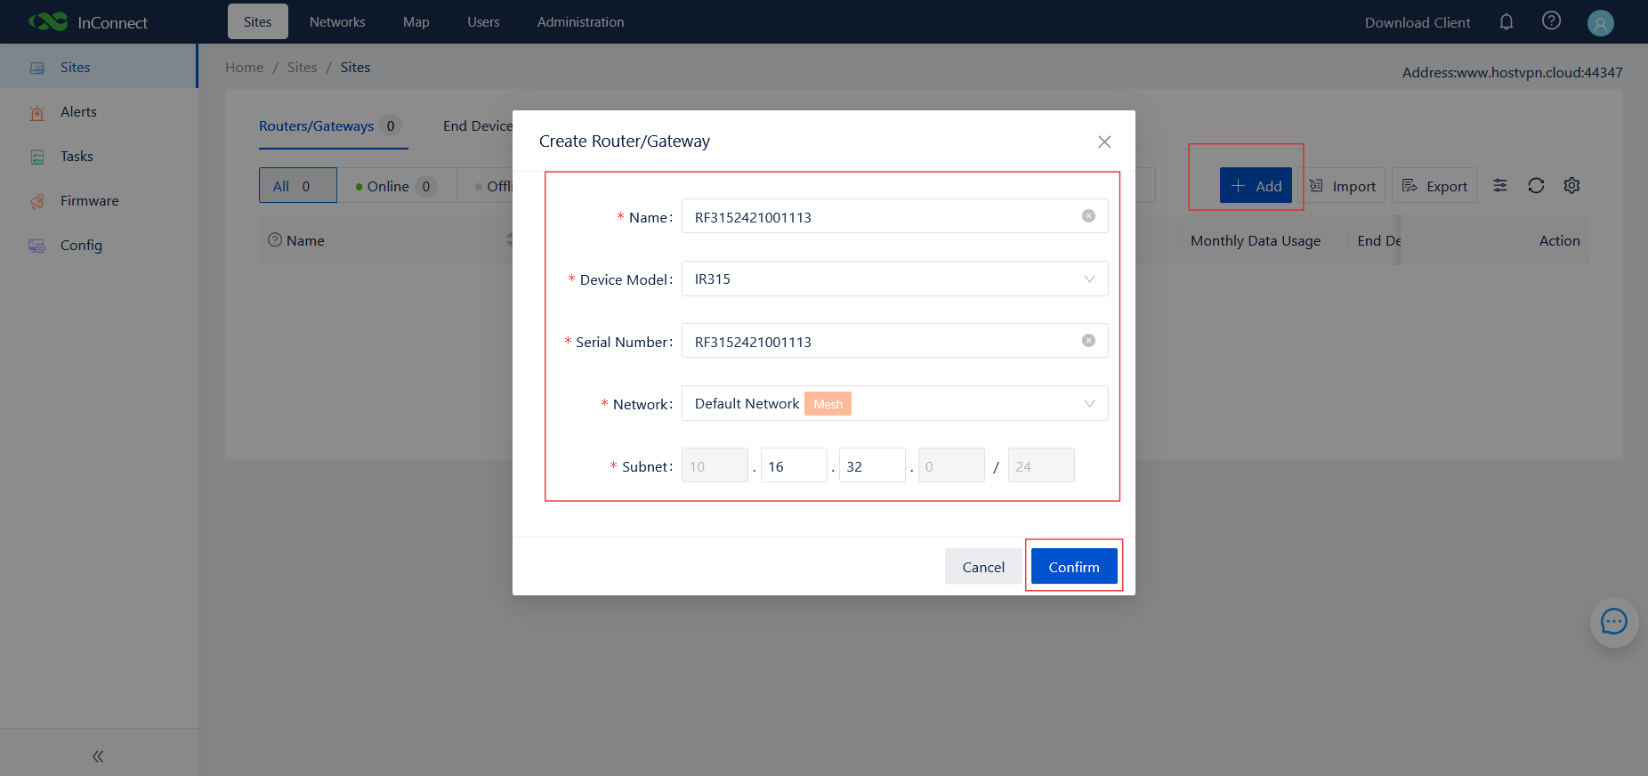This screenshot has height=776, width=1648.
Task: Go to Sites in the sidebar
Action: click(x=99, y=68)
